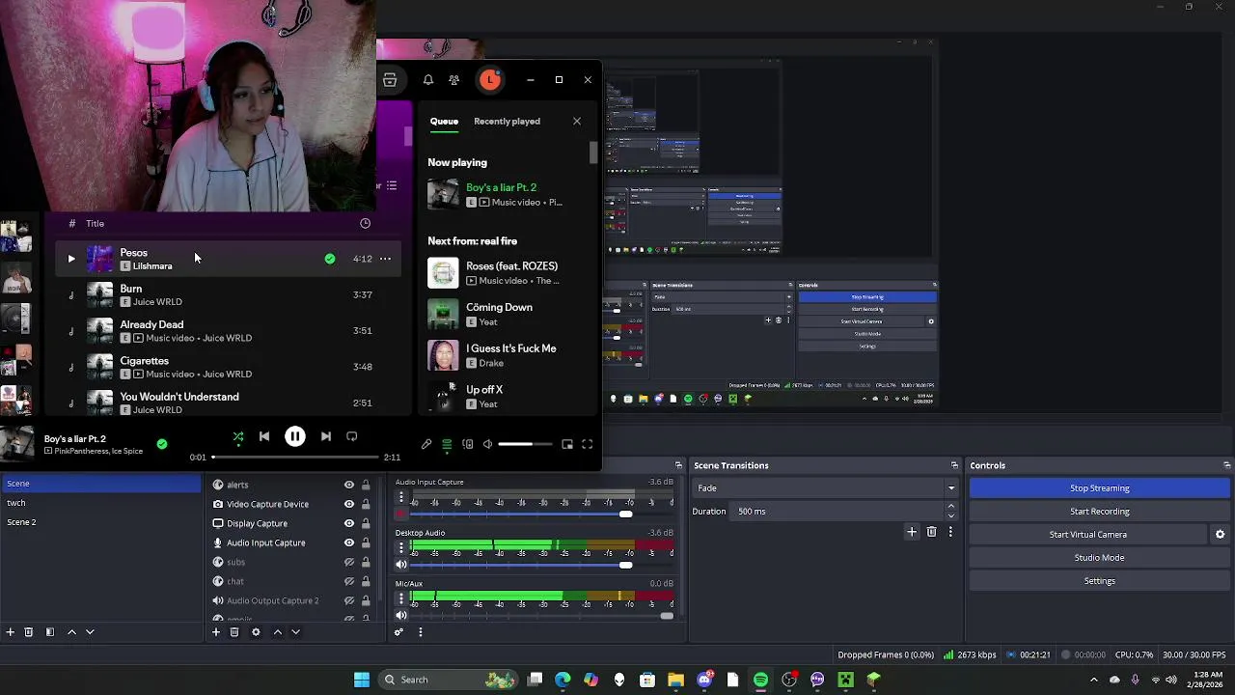
Task: Enter Spotify full screen view
Action: [587, 444]
